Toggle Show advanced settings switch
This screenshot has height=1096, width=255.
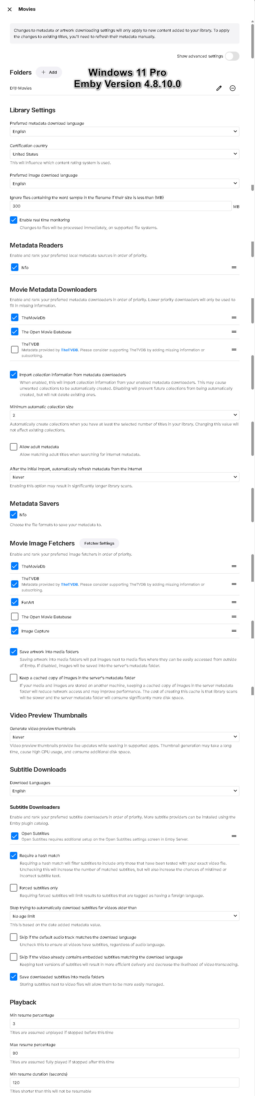[x=232, y=56]
